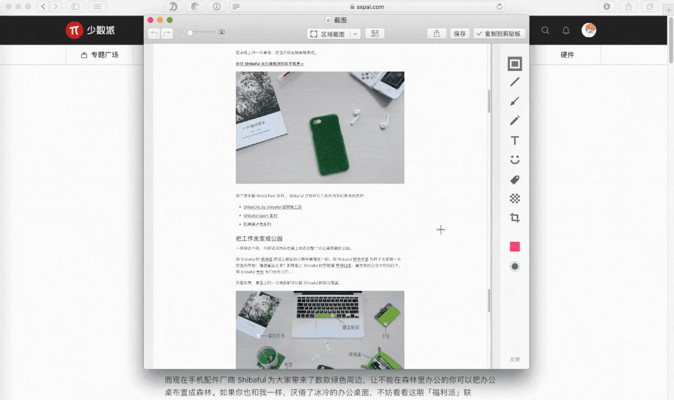The image size is (674, 400).
Task: Redo the annotation in 截图 window
Action: pos(167,34)
